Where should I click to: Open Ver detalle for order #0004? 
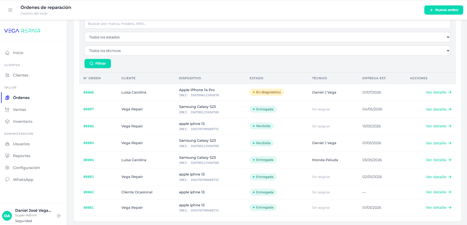pos(438,160)
